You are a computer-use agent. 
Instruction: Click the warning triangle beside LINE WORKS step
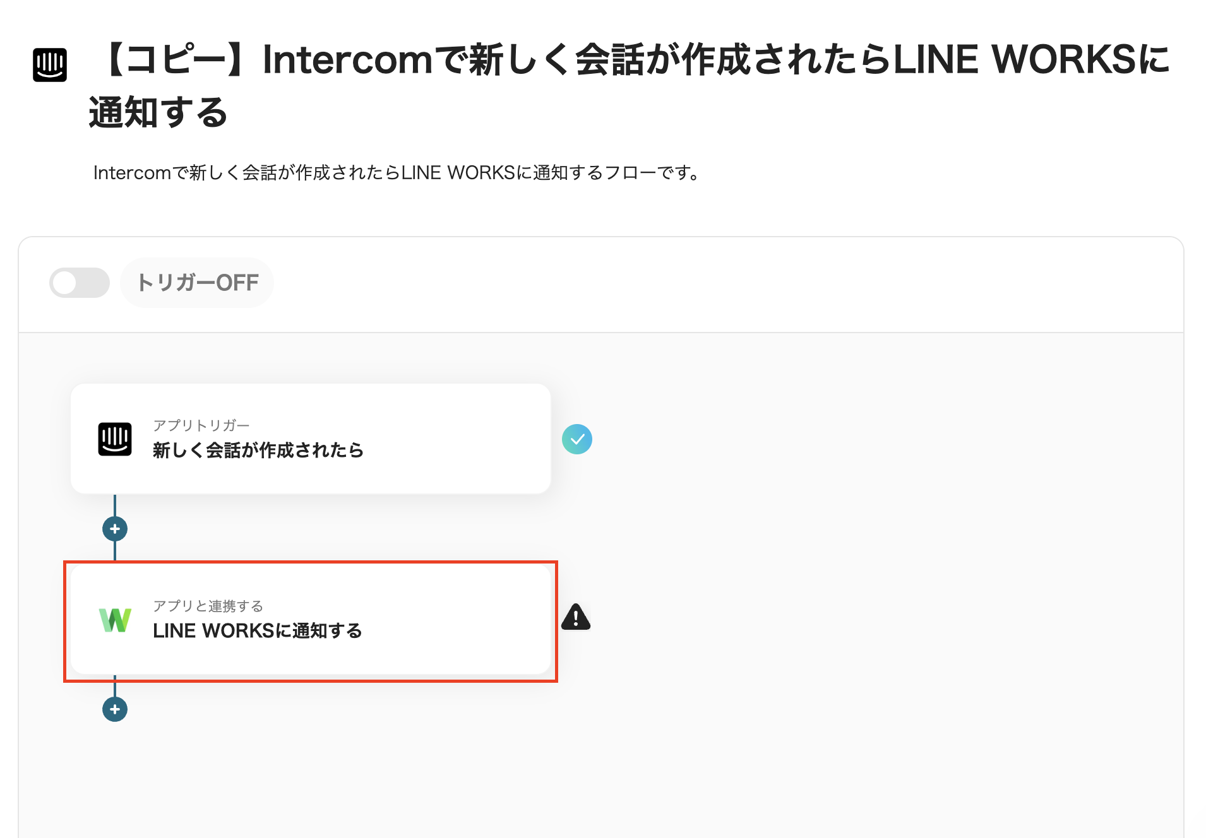[576, 619]
